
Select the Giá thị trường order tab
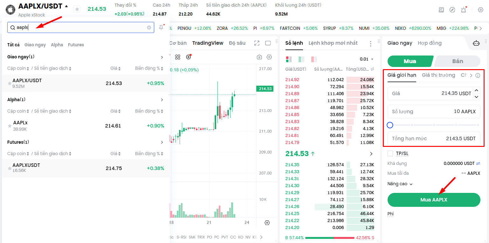[x=438, y=75]
